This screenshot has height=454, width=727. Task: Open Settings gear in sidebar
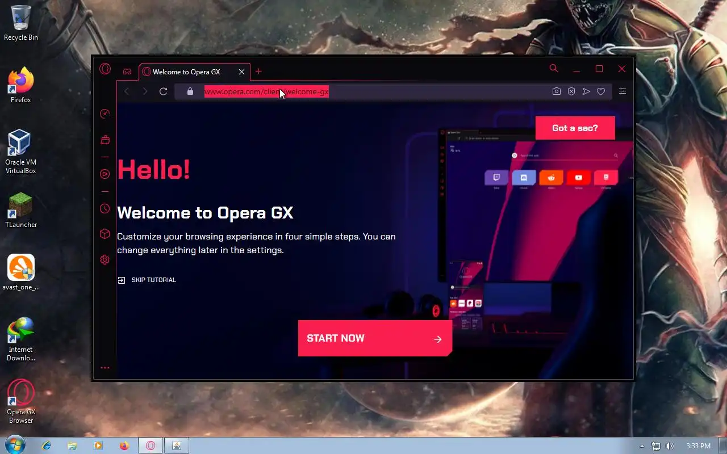point(105,260)
